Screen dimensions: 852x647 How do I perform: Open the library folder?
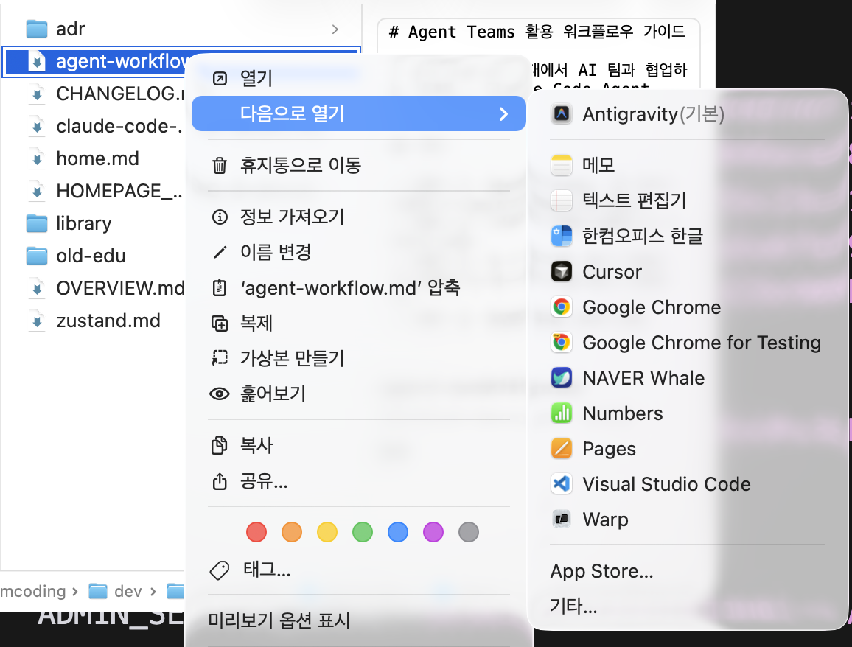pyautogui.click(x=94, y=223)
